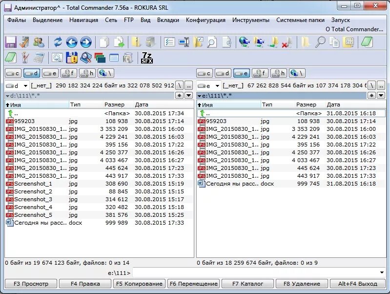The height and width of the screenshot is (294, 390).
Task: Click the globe network connect icon
Action: tap(244, 42)
